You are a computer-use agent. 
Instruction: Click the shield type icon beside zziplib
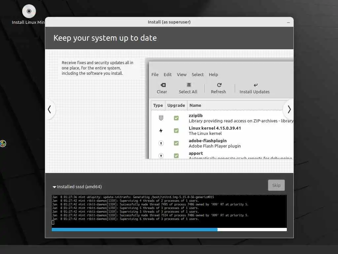click(x=161, y=118)
